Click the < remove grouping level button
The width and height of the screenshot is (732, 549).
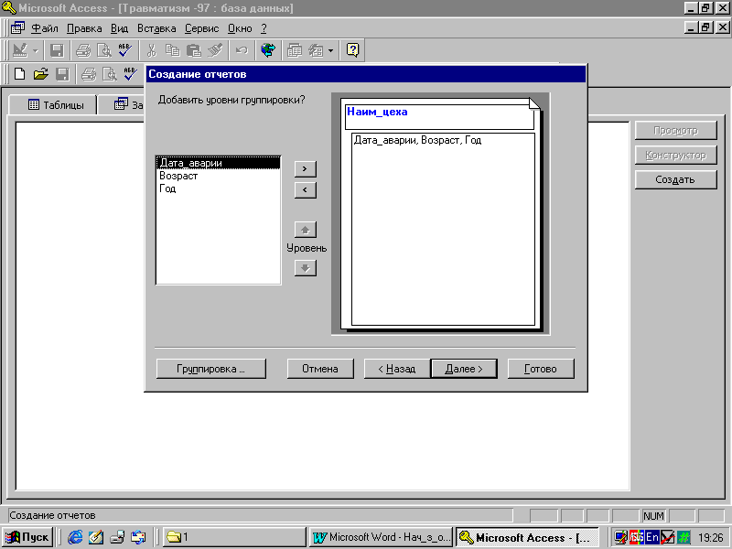pyautogui.click(x=306, y=190)
